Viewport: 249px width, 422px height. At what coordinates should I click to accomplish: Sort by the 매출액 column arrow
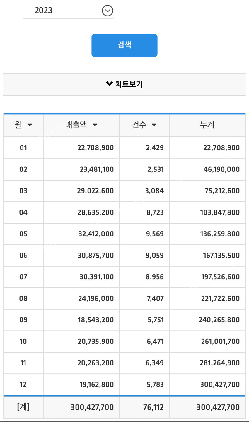(95, 125)
